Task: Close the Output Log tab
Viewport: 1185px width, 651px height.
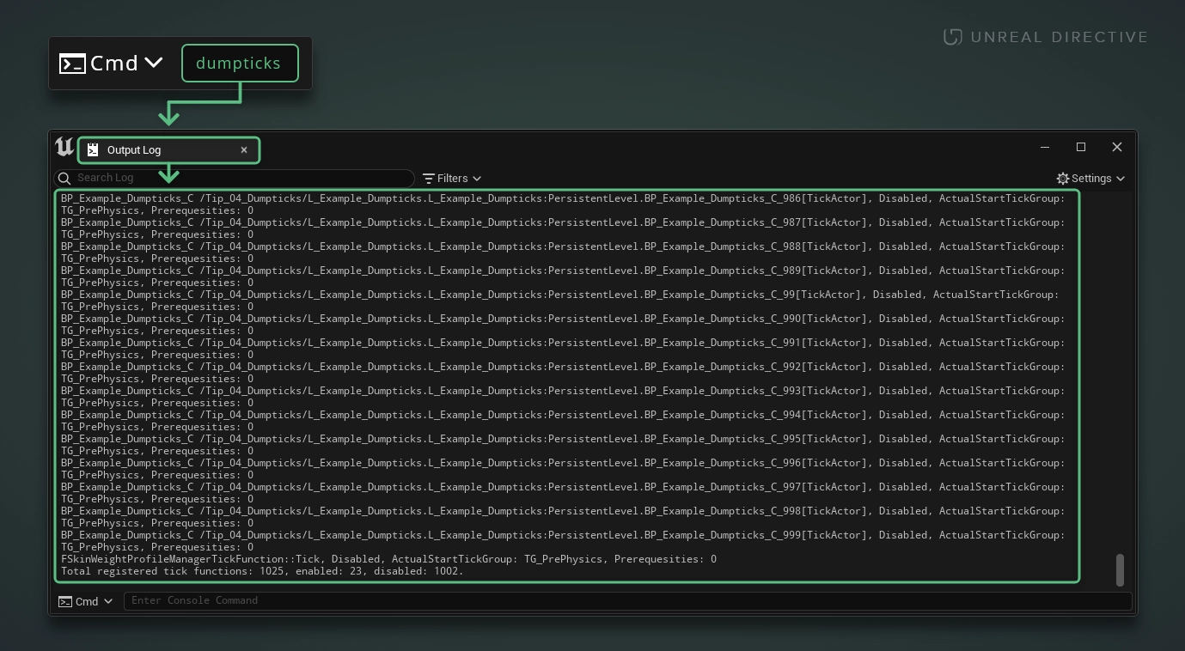Action: click(x=244, y=150)
